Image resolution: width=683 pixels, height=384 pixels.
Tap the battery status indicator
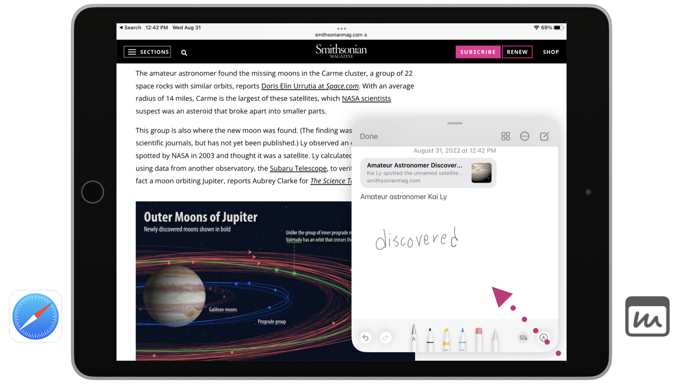558,27
